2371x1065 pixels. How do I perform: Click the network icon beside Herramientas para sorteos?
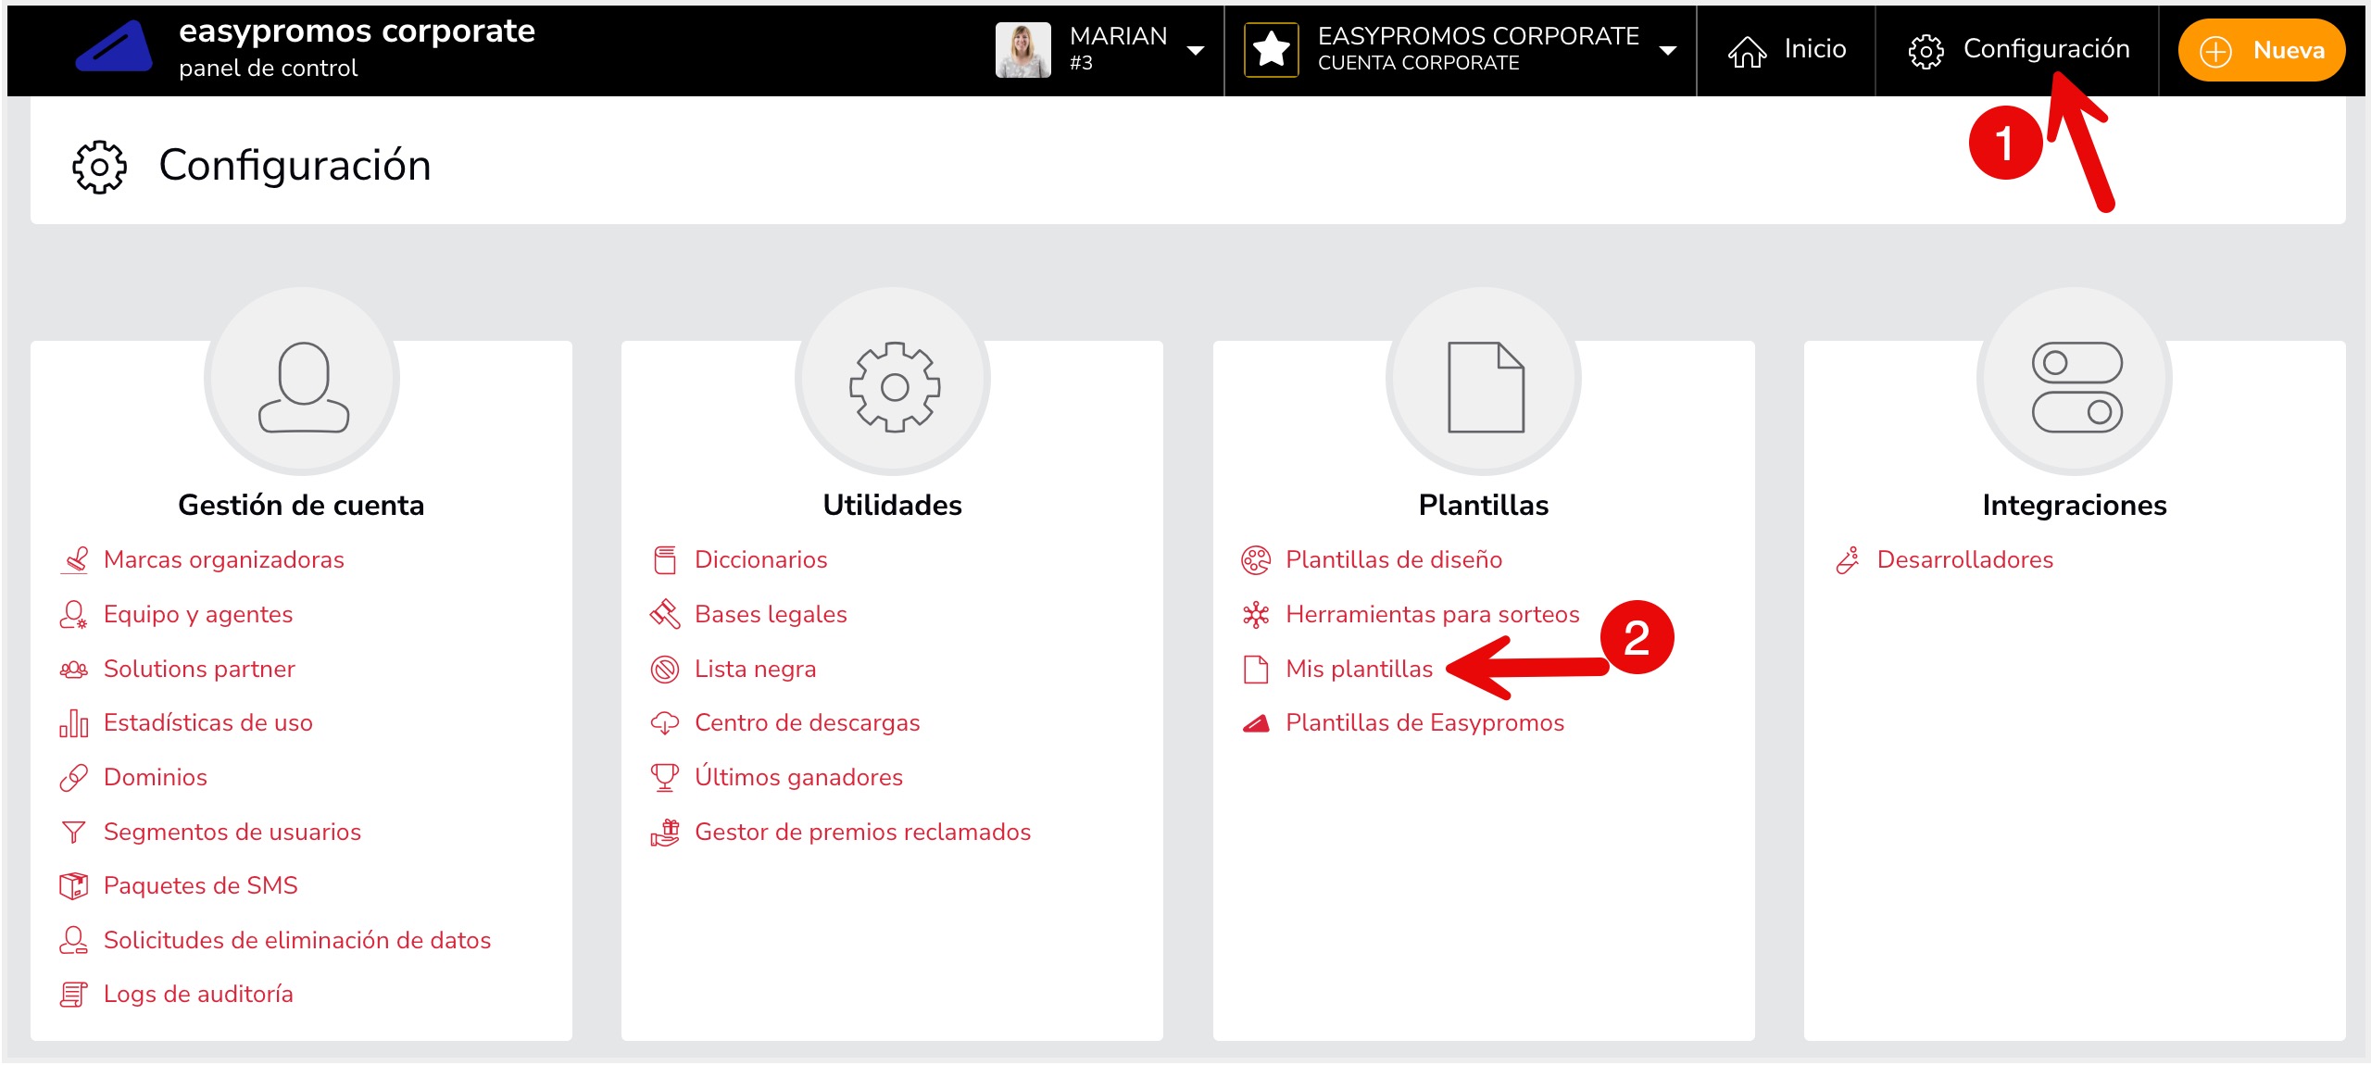pyautogui.click(x=1256, y=615)
